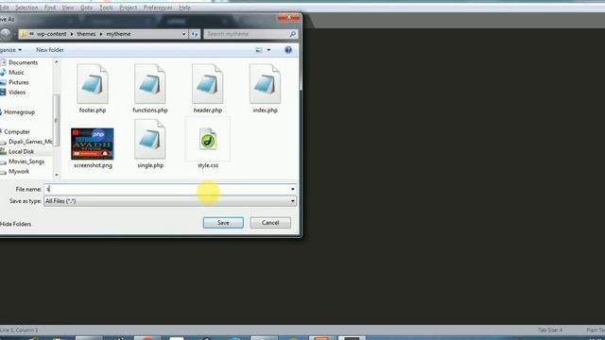Click the New folder button

pyautogui.click(x=50, y=50)
